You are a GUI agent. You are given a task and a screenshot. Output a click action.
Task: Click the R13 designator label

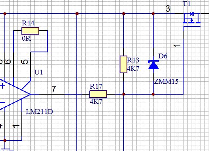[133, 60]
